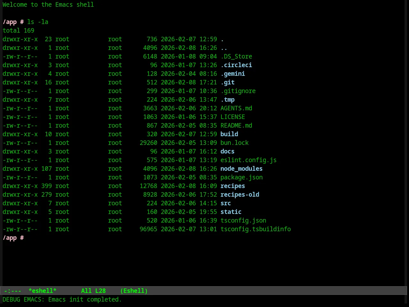Click the link count 399 in recipes row
Image resolution: width=409 pixels, height=307 pixels.
click(x=46, y=186)
